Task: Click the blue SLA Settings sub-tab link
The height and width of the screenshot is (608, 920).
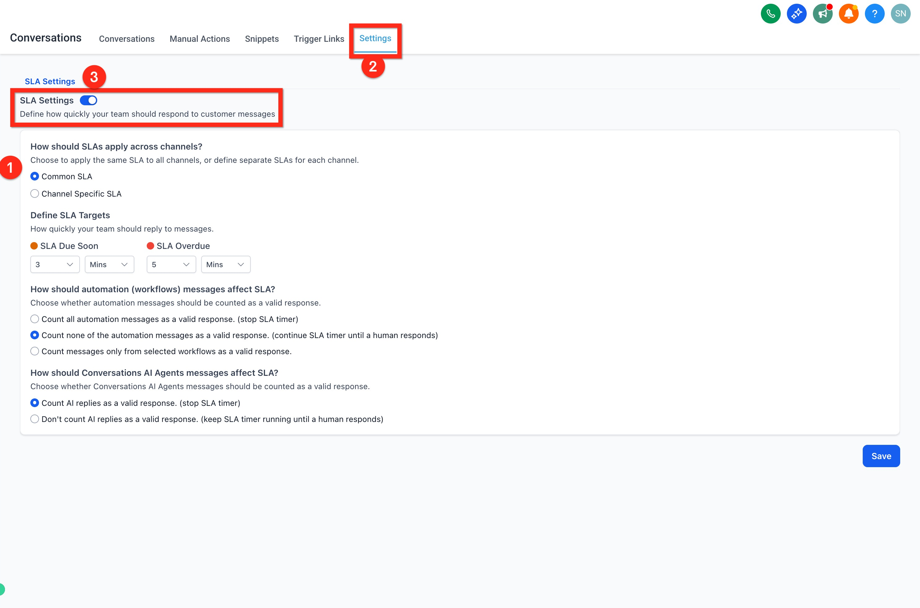Action: 50,81
